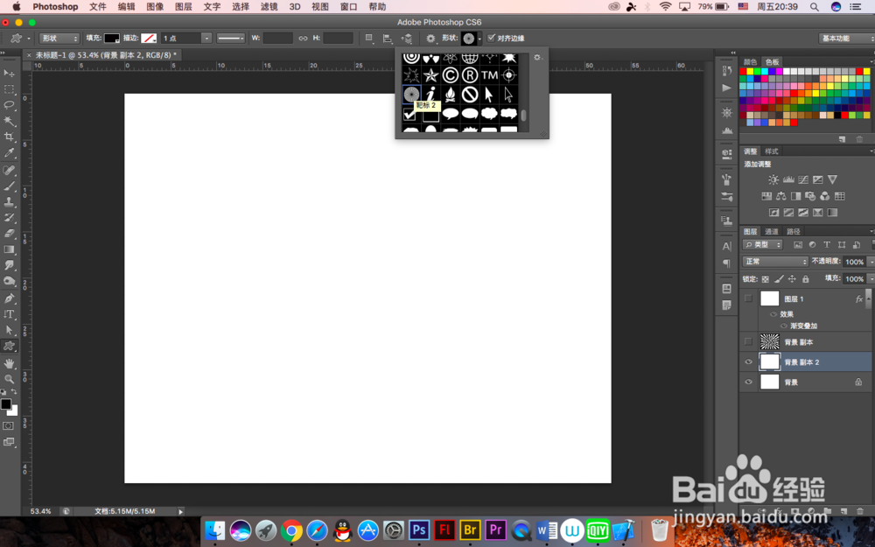
Task: Pick the campfire shape
Action: pos(451,95)
